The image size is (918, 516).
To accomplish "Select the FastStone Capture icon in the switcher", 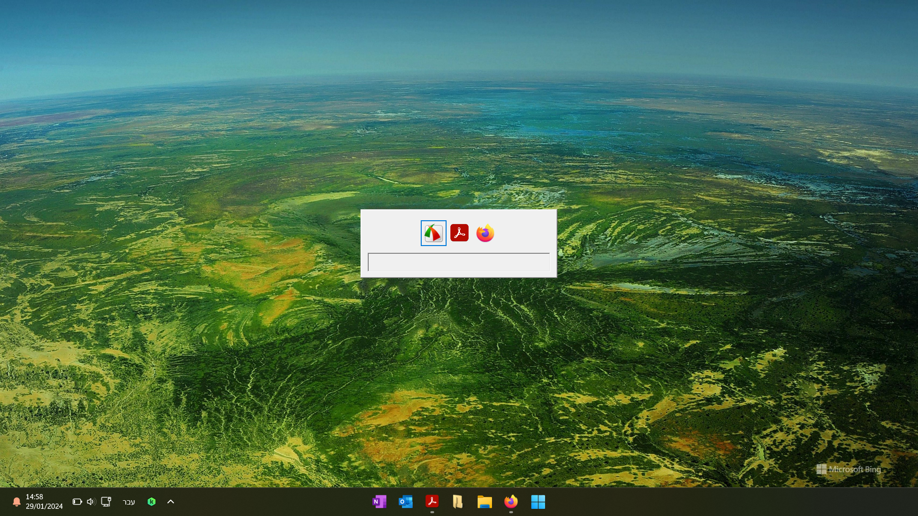I will tap(433, 233).
